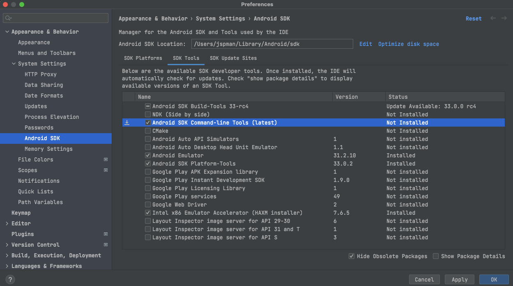The image size is (513, 286).
Task: Select Layout Inspector image server for API S
Action: pos(313,237)
